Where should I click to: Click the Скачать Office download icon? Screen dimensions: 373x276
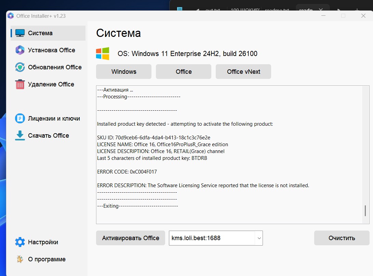pos(20,136)
